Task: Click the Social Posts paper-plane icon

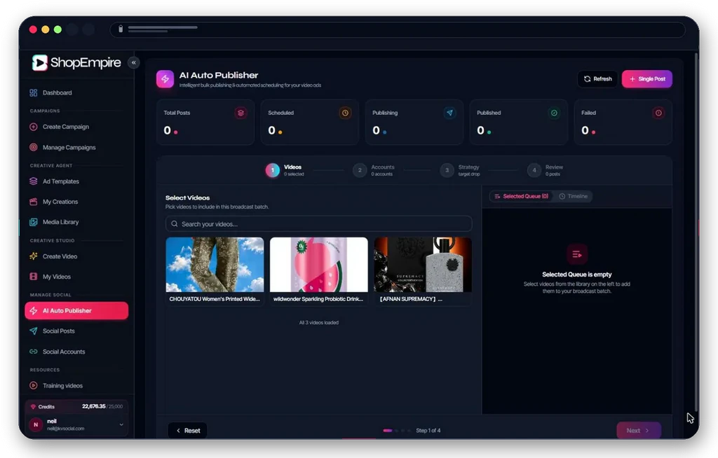Action: [34, 331]
